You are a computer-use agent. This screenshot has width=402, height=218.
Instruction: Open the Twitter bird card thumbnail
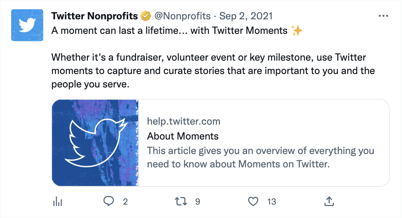click(95, 142)
